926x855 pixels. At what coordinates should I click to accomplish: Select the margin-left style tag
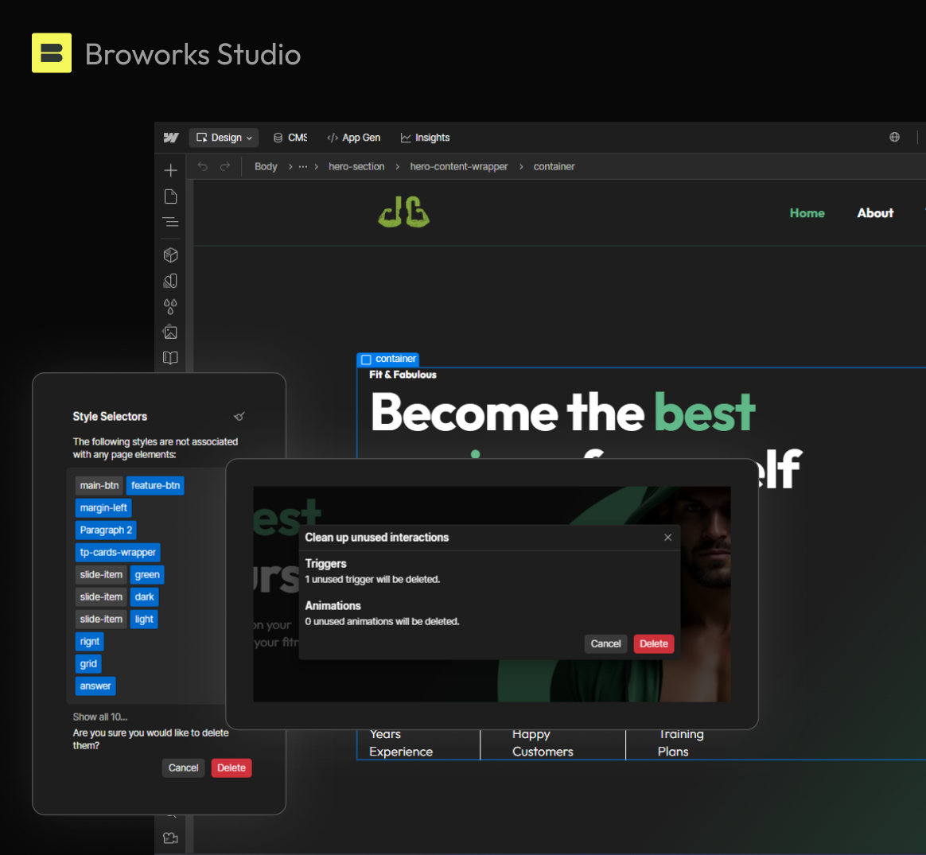(103, 507)
